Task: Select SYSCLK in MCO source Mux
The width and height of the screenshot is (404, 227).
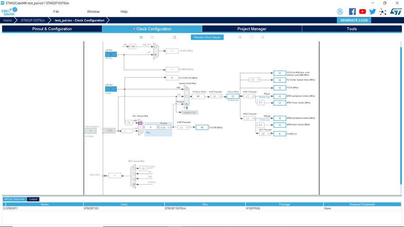Action: 134,184
